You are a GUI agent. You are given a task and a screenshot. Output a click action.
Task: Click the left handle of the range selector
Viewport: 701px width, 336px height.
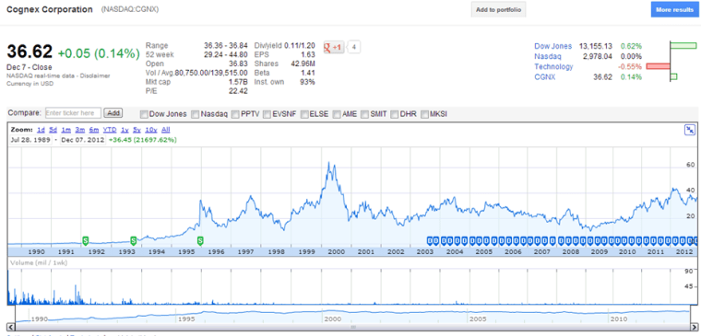(12, 328)
